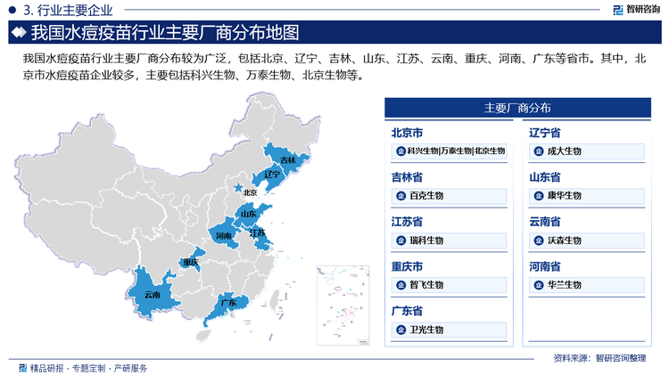
Task: Click the section heading 3. 行业主要企业
Action: (x=68, y=10)
